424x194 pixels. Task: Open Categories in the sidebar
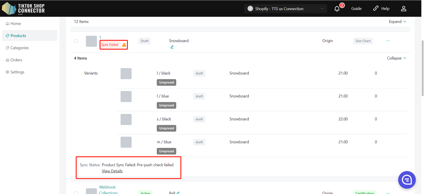tap(20, 48)
